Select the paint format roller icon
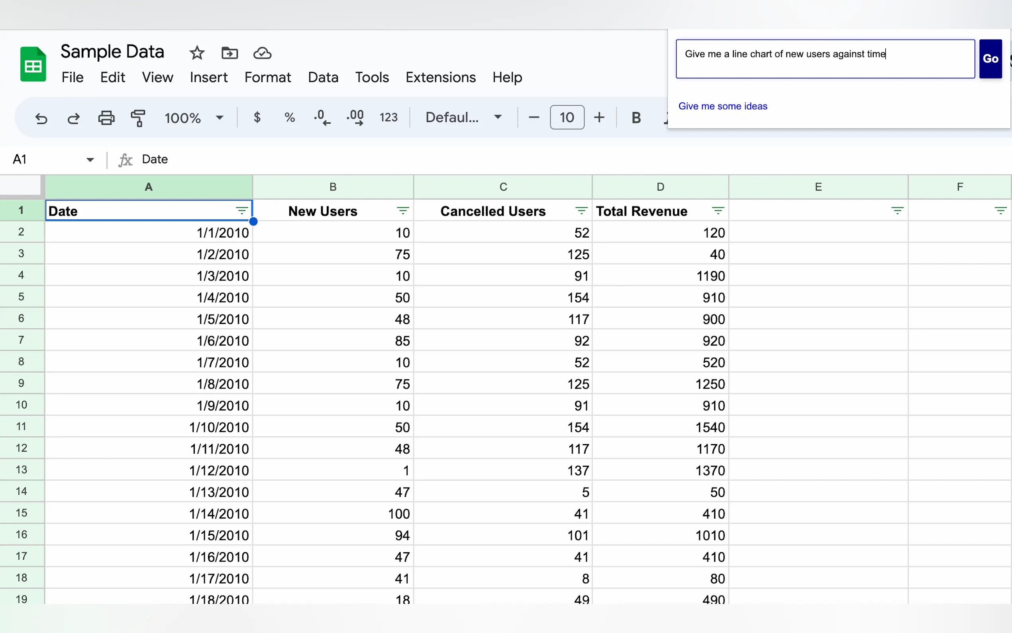Screen dimensions: 1012x633 (x=138, y=118)
